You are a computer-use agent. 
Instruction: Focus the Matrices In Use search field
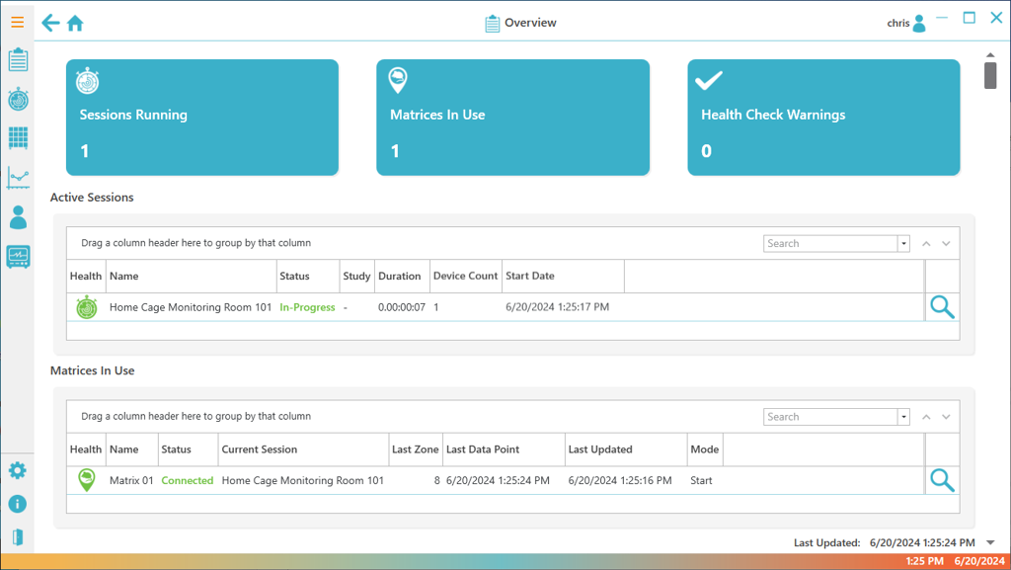tap(830, 417)
